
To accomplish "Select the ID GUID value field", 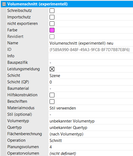I will click(x=91, y=50).
